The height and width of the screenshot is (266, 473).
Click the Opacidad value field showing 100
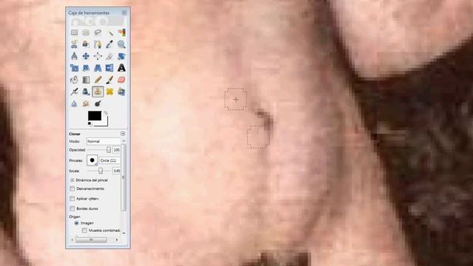coord(117,150)
